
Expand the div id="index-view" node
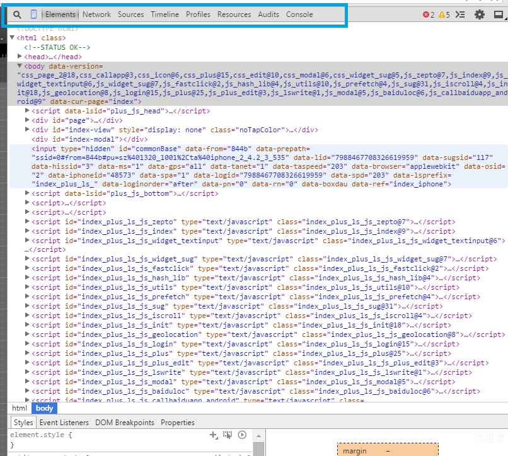(27, 129)
